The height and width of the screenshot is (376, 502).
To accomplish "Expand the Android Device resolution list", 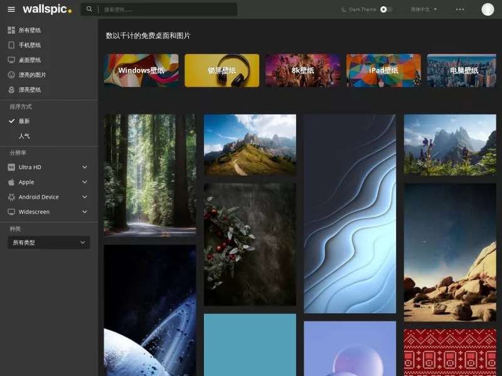I will pyautogui.click(x=85, y=197).
